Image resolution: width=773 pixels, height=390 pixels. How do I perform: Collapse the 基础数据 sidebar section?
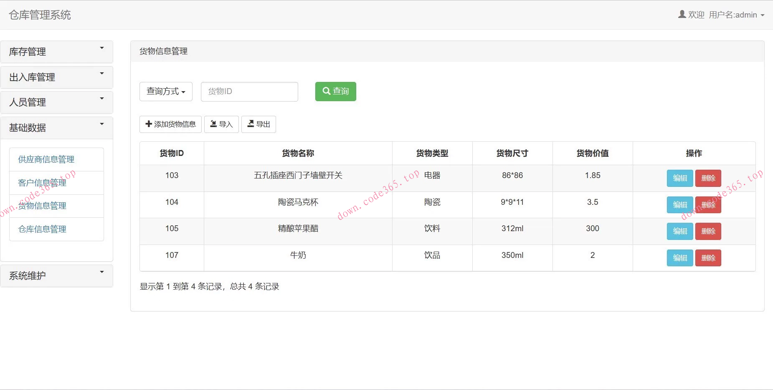point(56,127)
